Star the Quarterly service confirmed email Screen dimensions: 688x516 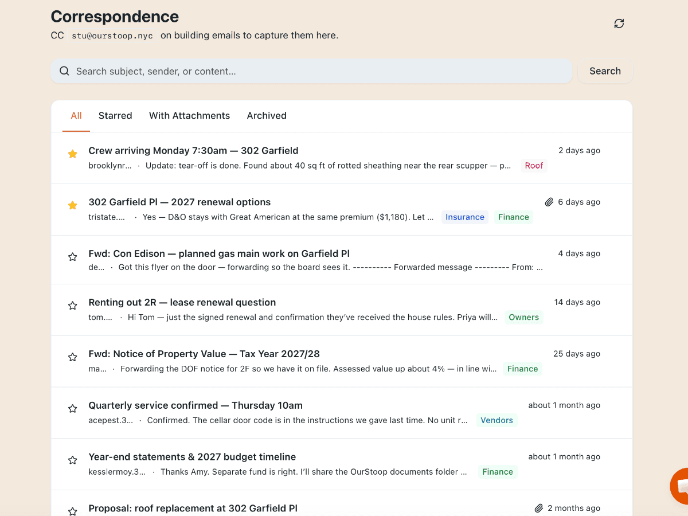pyautogui.click(x=73, y=409)
